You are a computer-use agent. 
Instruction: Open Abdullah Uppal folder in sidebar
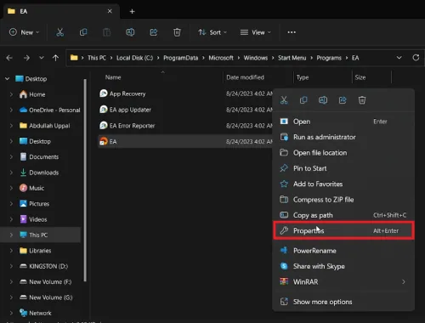(49, 126)
